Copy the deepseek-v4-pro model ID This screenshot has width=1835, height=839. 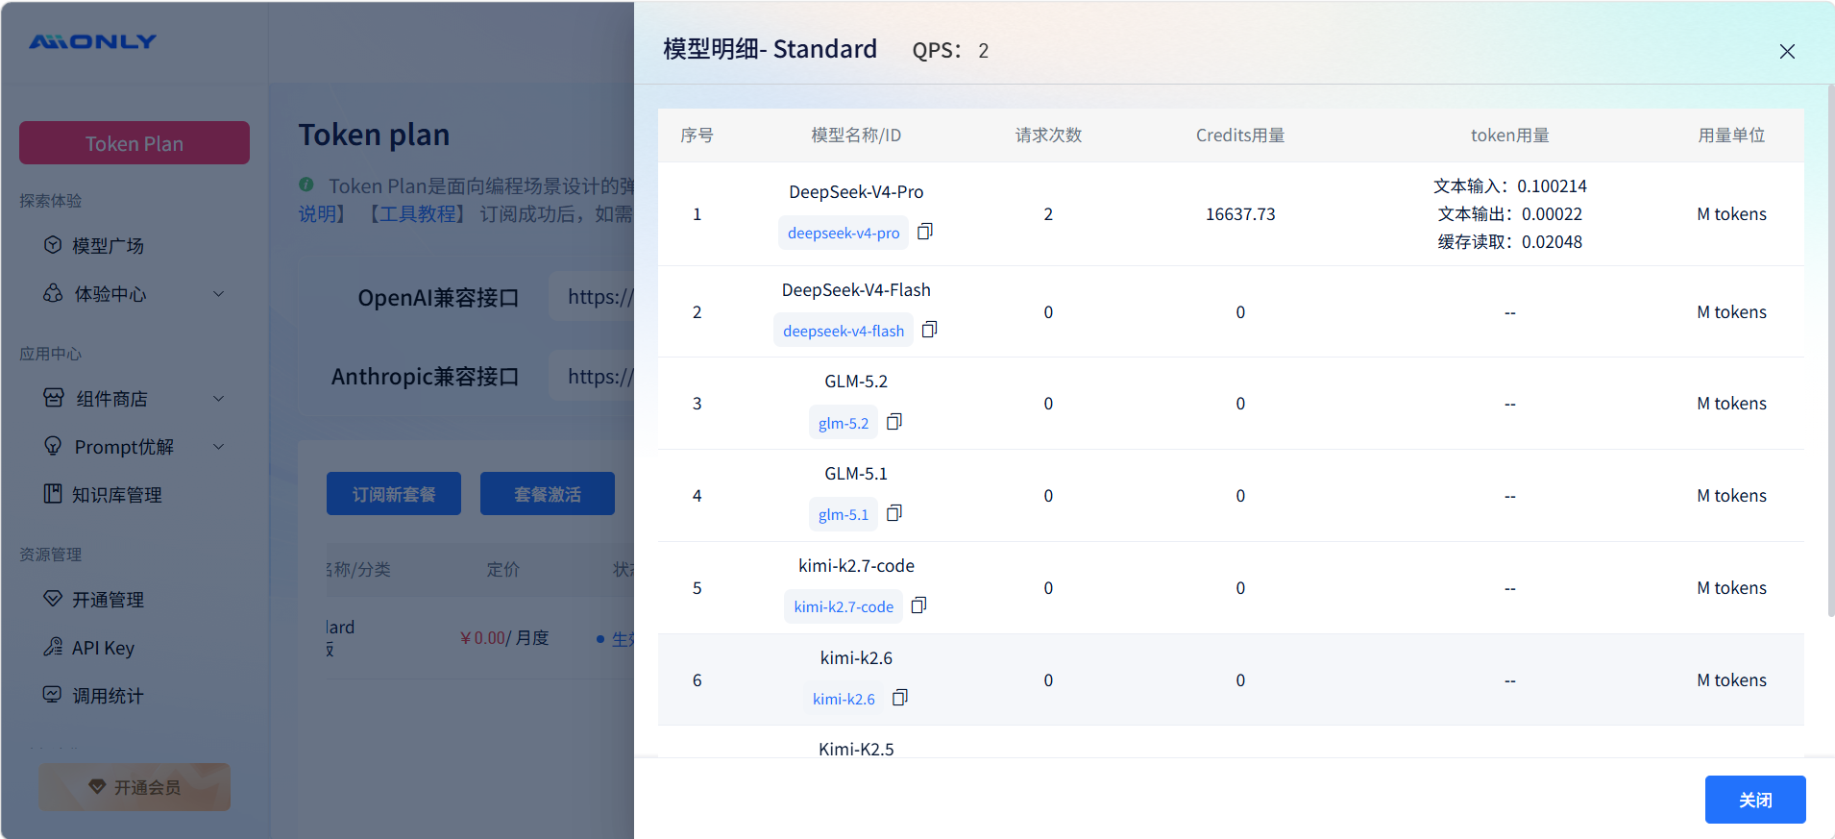(925, 232)
